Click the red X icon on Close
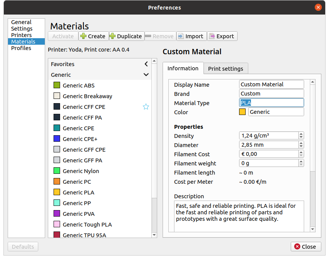The width and height of the screenshot is (329, 259). click(x=297, y=247)
